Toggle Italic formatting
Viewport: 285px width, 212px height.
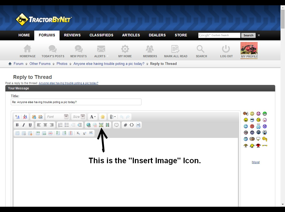click(24, 125)
